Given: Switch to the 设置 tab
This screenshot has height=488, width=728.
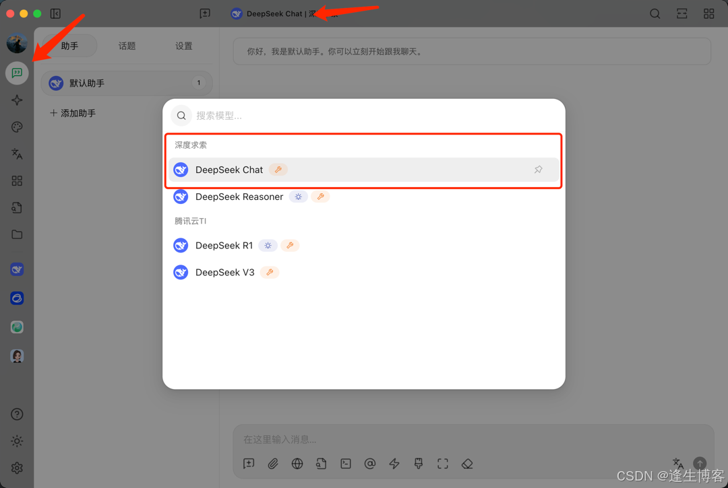Looking at the screenshot, I should click(184, 46).
